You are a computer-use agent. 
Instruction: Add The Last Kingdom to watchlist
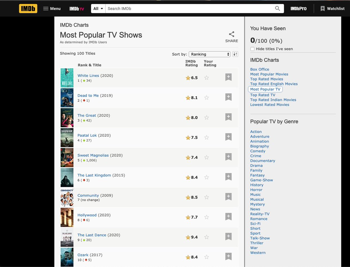(228, 177)
